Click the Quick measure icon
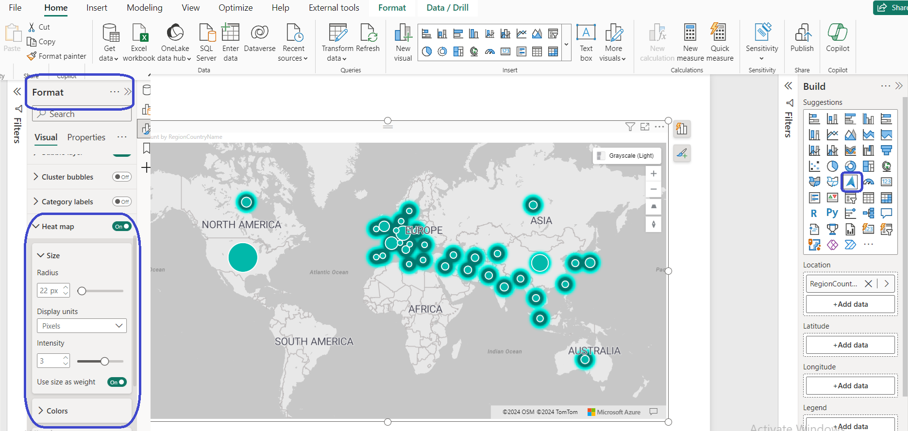 pos(719,33)
